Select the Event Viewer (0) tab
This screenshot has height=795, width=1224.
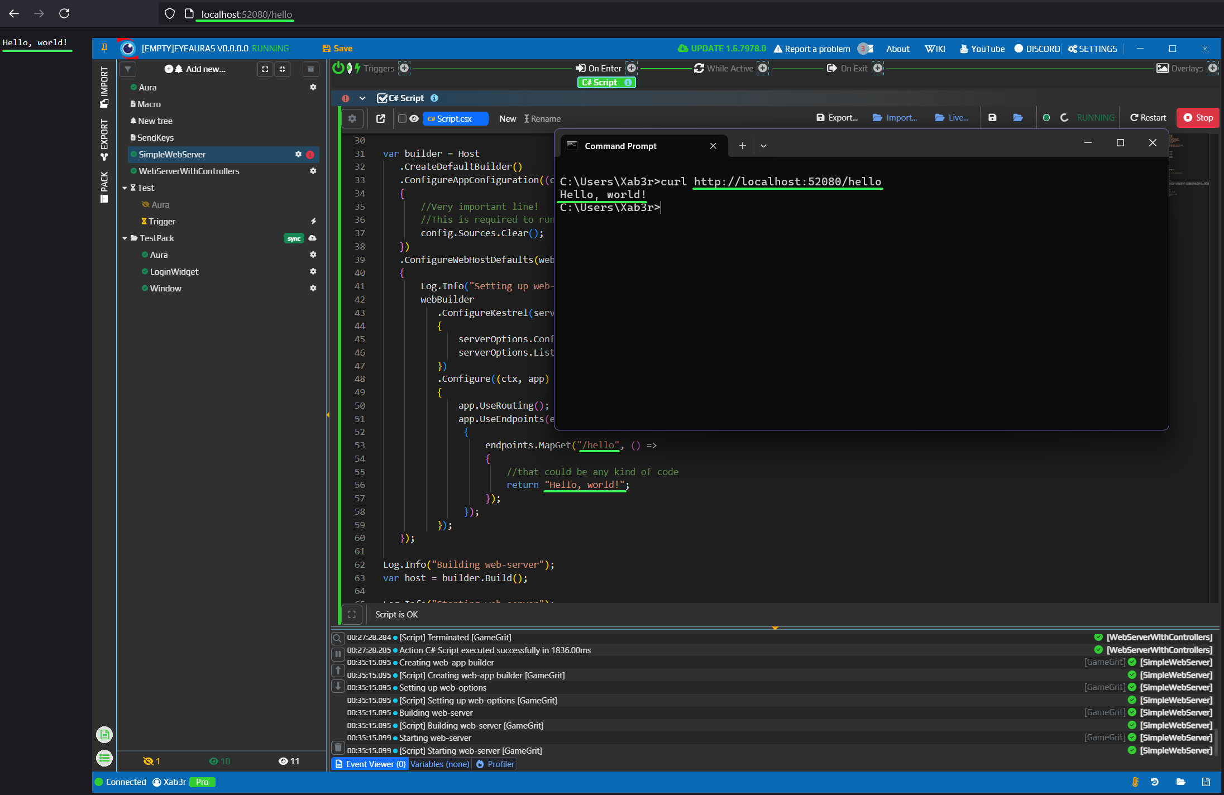pos(370,764)
